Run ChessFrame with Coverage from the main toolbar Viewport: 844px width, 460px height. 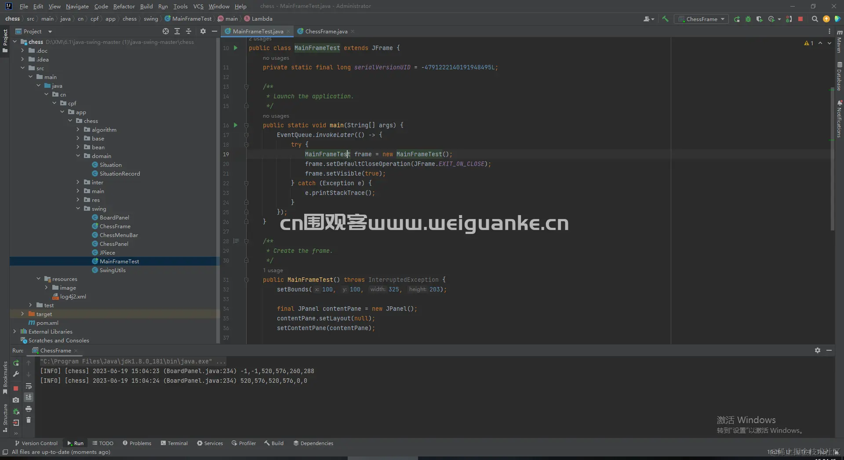[x=759, y=19]
